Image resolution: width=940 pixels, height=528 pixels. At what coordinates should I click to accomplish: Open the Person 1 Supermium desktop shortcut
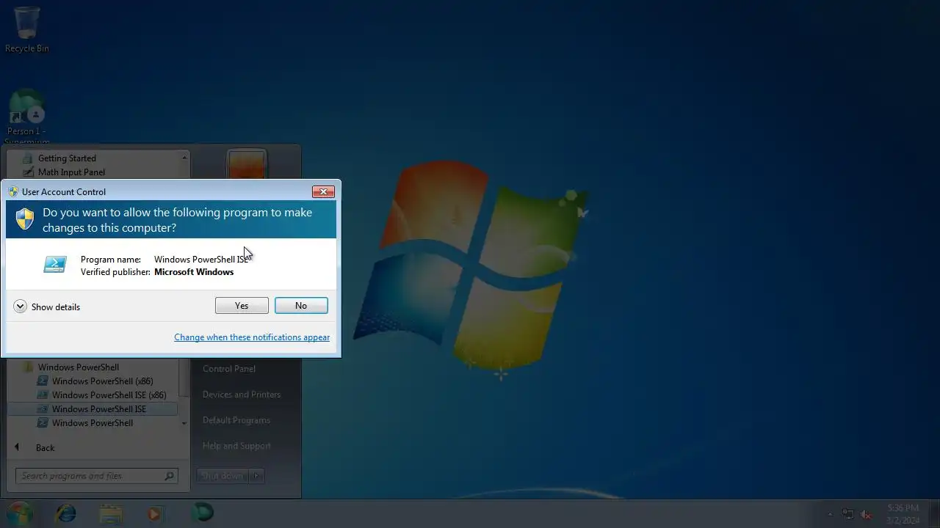pos(27,117)
